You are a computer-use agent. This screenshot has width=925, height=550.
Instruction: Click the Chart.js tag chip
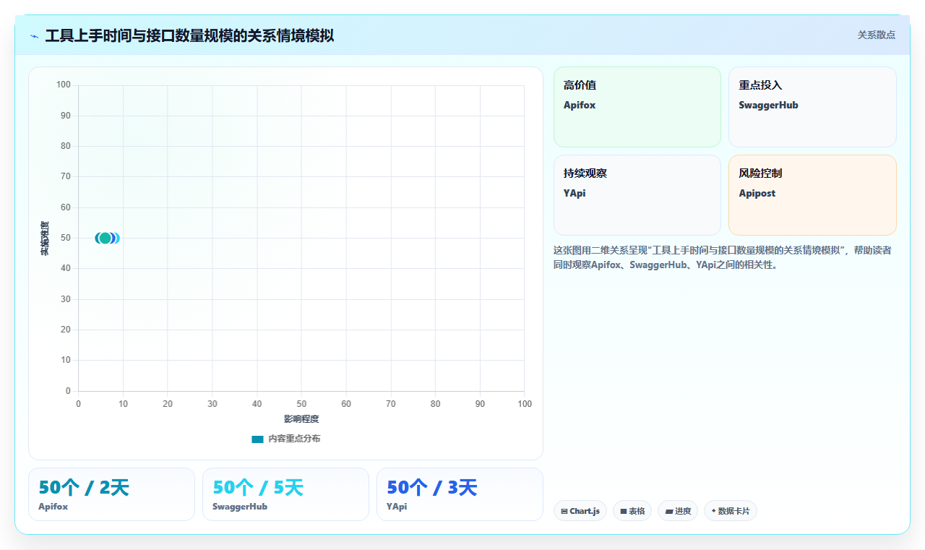tap(580, 511)
